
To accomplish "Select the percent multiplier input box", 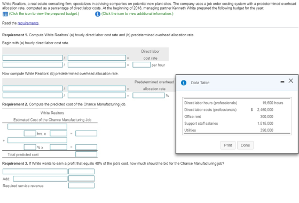I will pos(30,147).
